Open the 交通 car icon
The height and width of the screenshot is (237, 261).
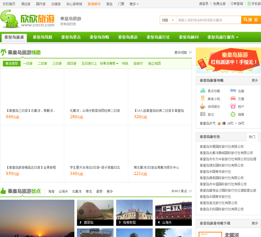[233, 99]
